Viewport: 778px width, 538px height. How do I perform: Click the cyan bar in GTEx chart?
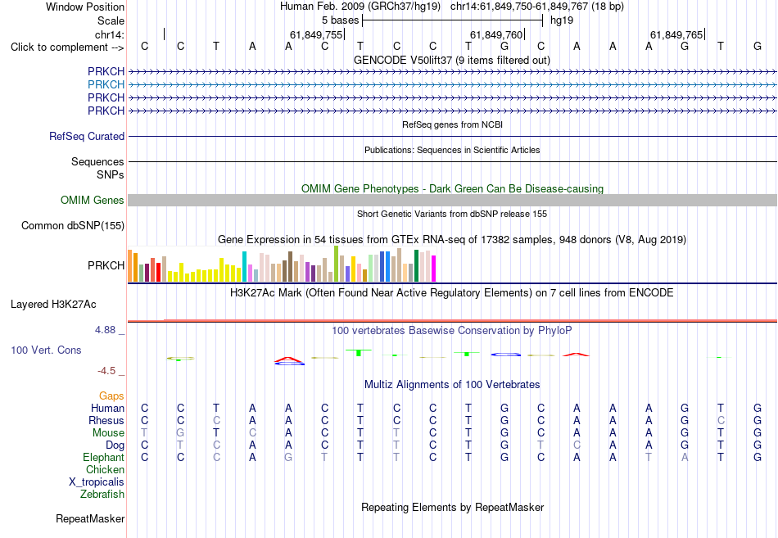tap(244, 266)
